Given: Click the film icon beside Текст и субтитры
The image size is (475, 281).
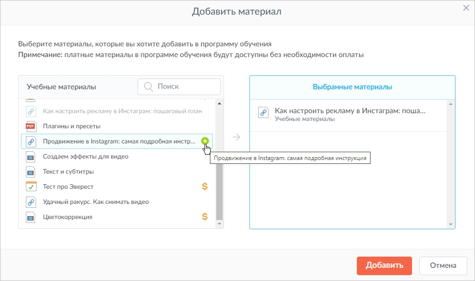Looking at the screenshot, I should [31, 172].
